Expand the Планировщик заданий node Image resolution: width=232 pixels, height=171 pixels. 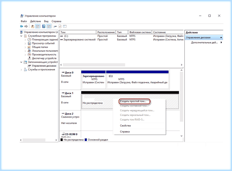click(25, 40)
